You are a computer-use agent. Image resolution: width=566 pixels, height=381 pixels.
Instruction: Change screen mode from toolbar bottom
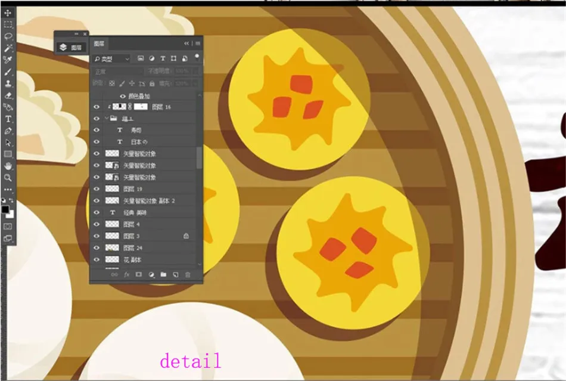(8, 238)
